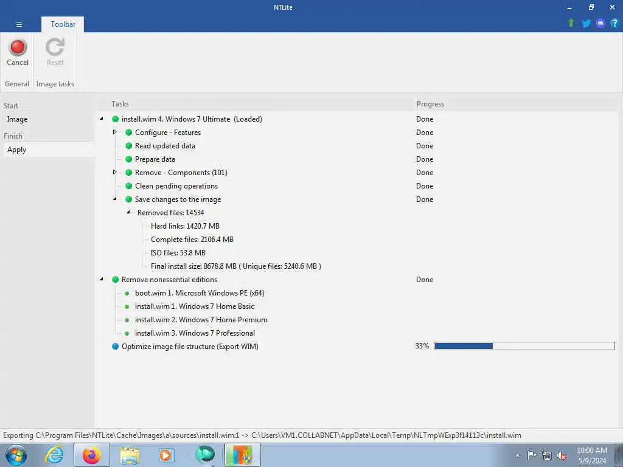Open the Action Center flag tray icon
Image resolution: width=623 pixels, height=467 pixels.
[532, 455]
